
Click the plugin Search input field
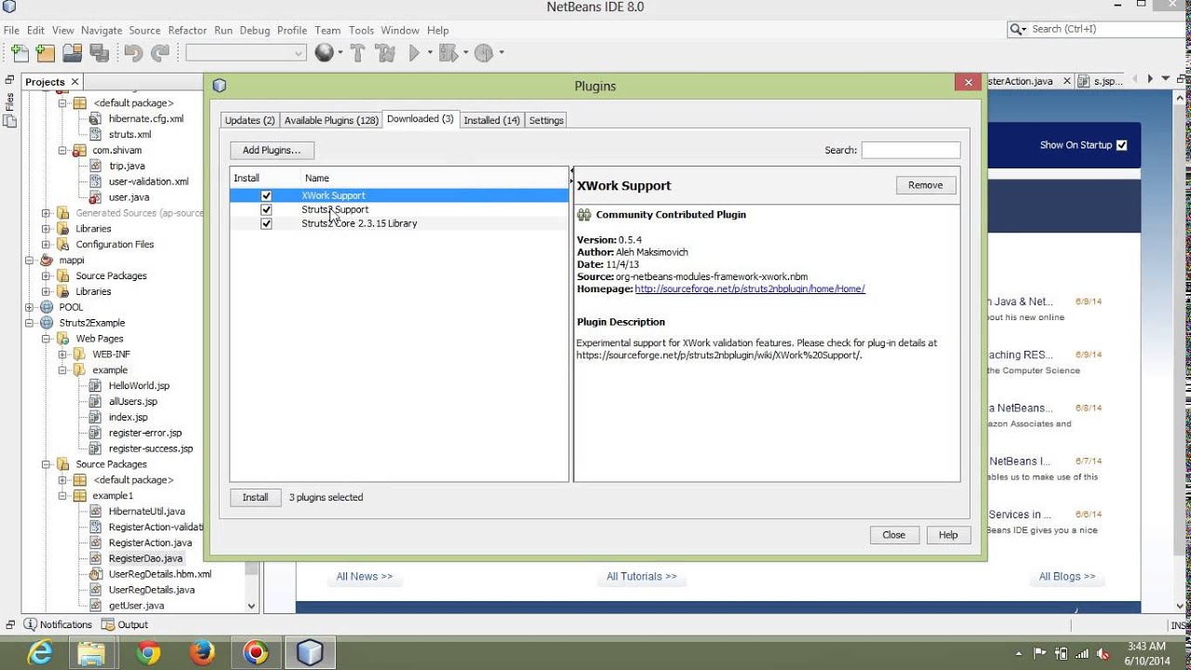click(x=910, y=150)
